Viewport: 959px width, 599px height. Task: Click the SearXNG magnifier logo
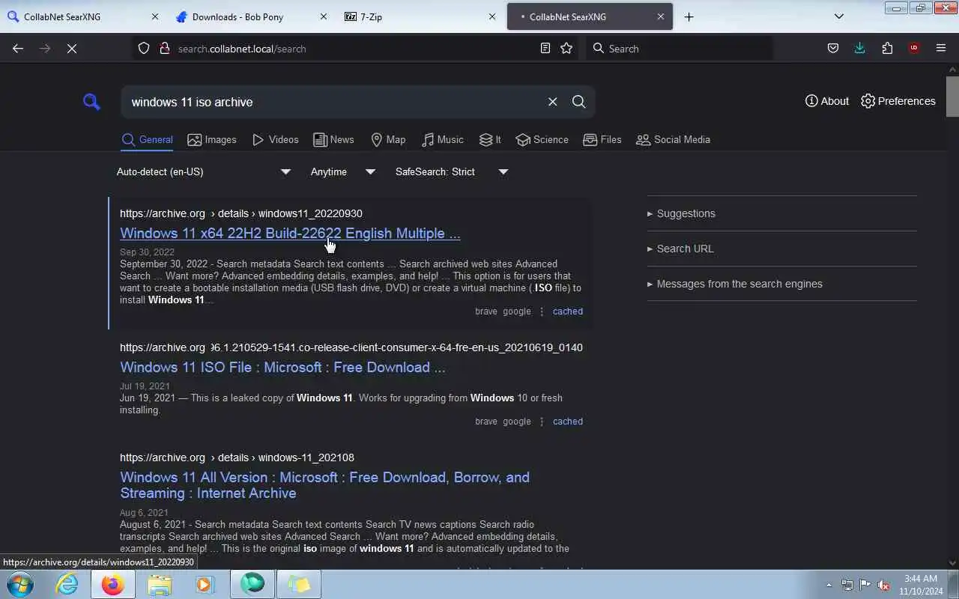[91, 102]
